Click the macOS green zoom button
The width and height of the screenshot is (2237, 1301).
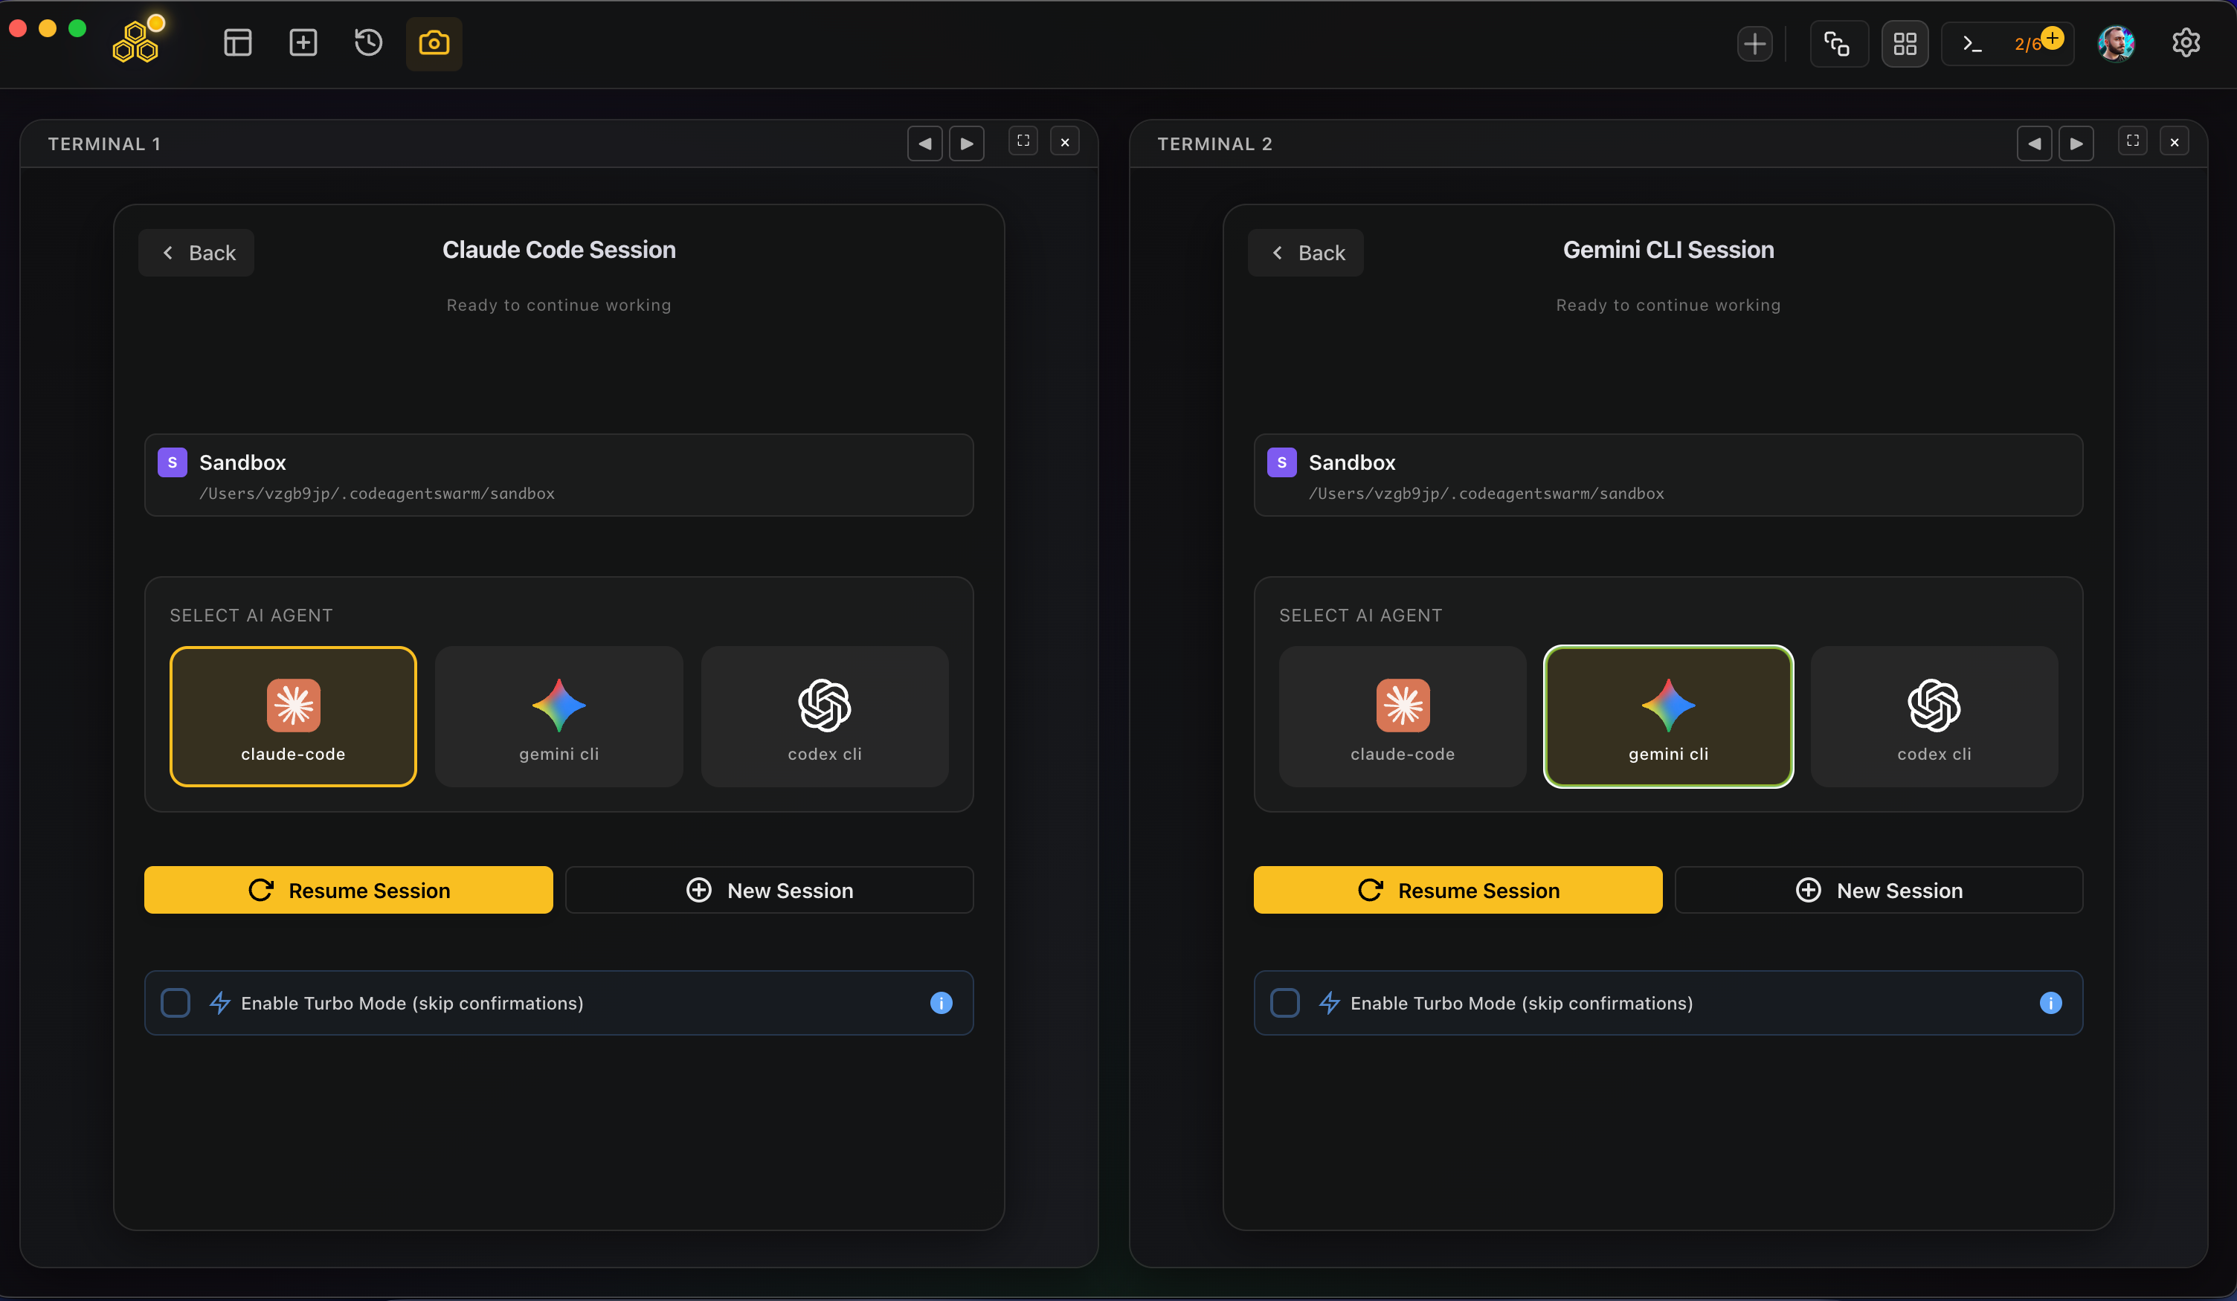(x=77, y=28)
